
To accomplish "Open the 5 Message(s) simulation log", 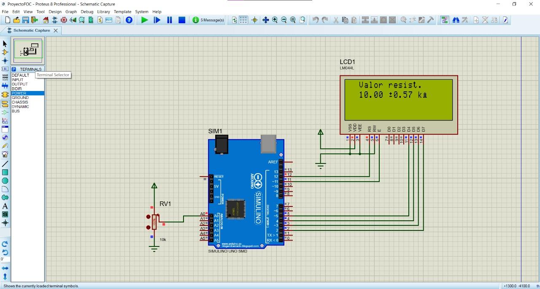I will tap(208, 20).
